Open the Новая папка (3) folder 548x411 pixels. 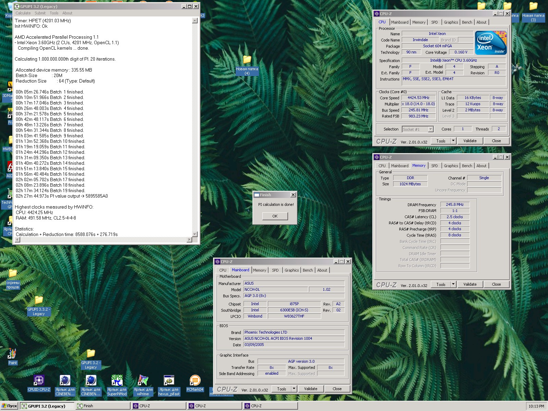point(533,12)
